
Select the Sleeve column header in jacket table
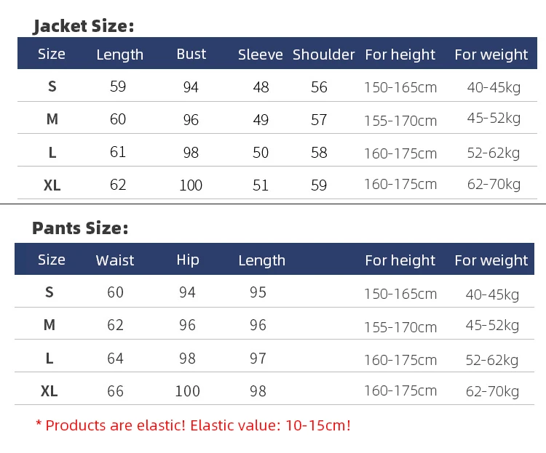(260, 55)
